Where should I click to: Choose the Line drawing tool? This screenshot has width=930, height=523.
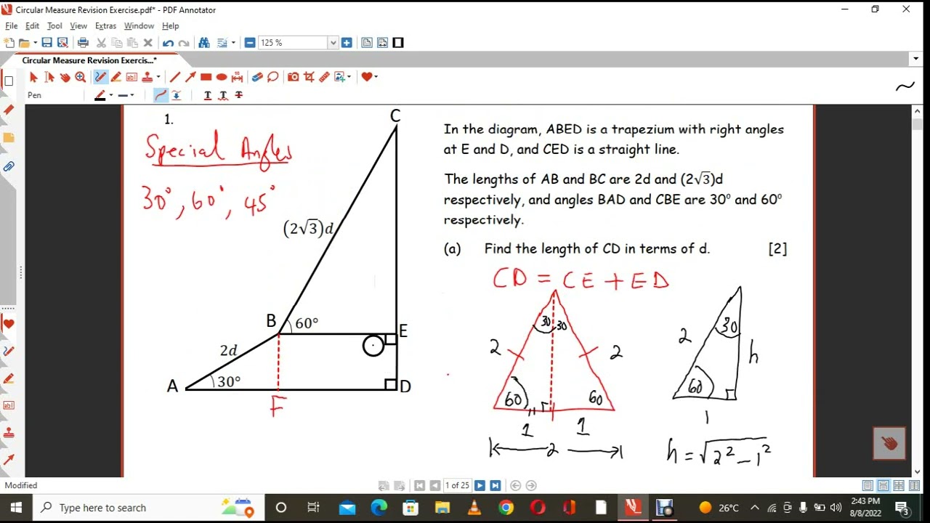point(174,77)
